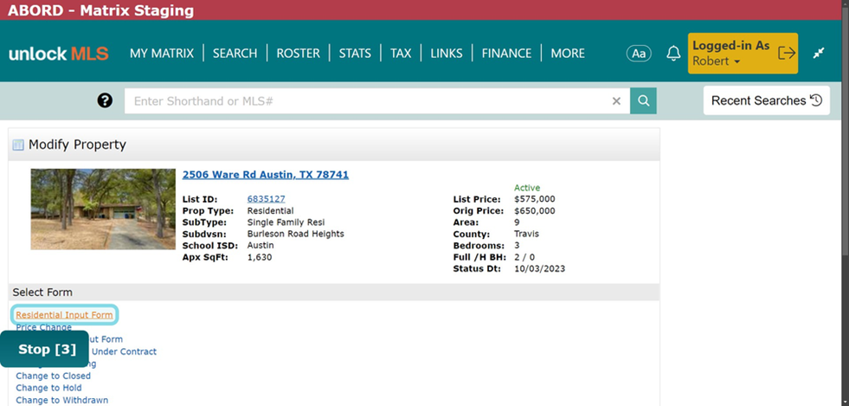This screenshot has width=849, height=406.
Task: Open the notifications bell
Action: tap(673, 53)
